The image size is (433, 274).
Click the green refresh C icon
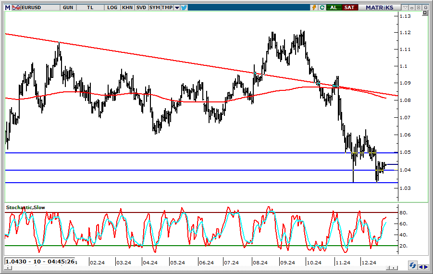tap(322, 7)
